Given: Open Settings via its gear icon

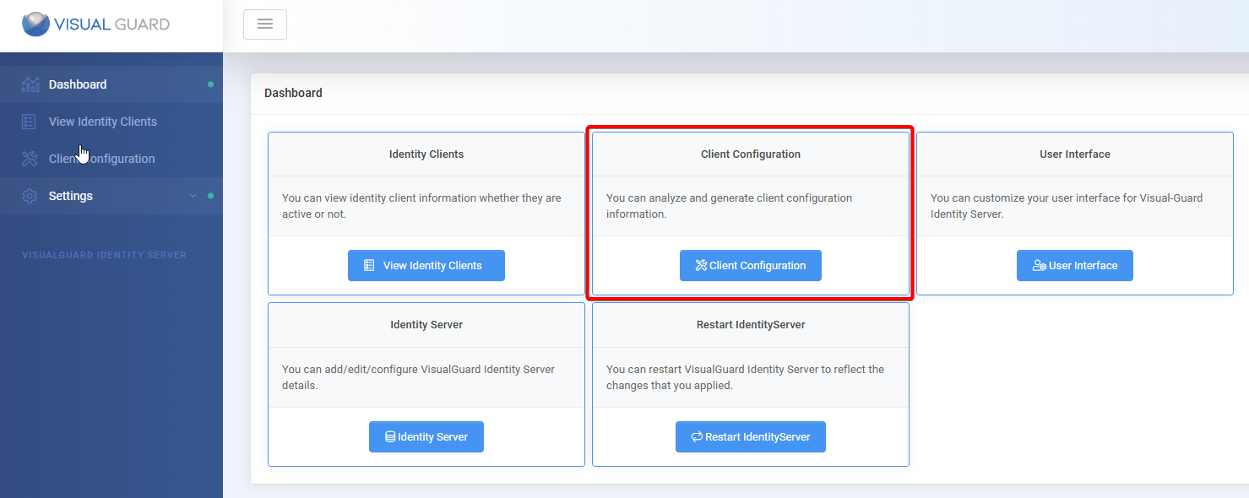Looking at the screenshot, I should tap(30, 195).
